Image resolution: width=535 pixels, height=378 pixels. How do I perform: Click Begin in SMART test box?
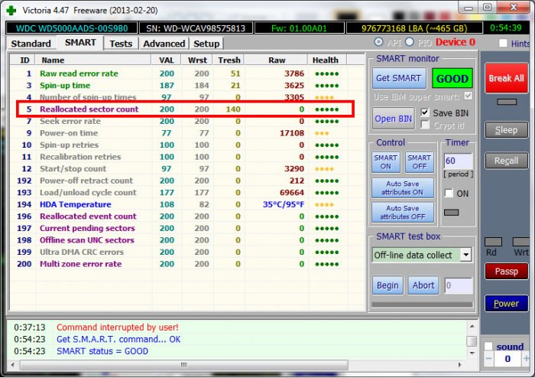[x=387, y=285]
